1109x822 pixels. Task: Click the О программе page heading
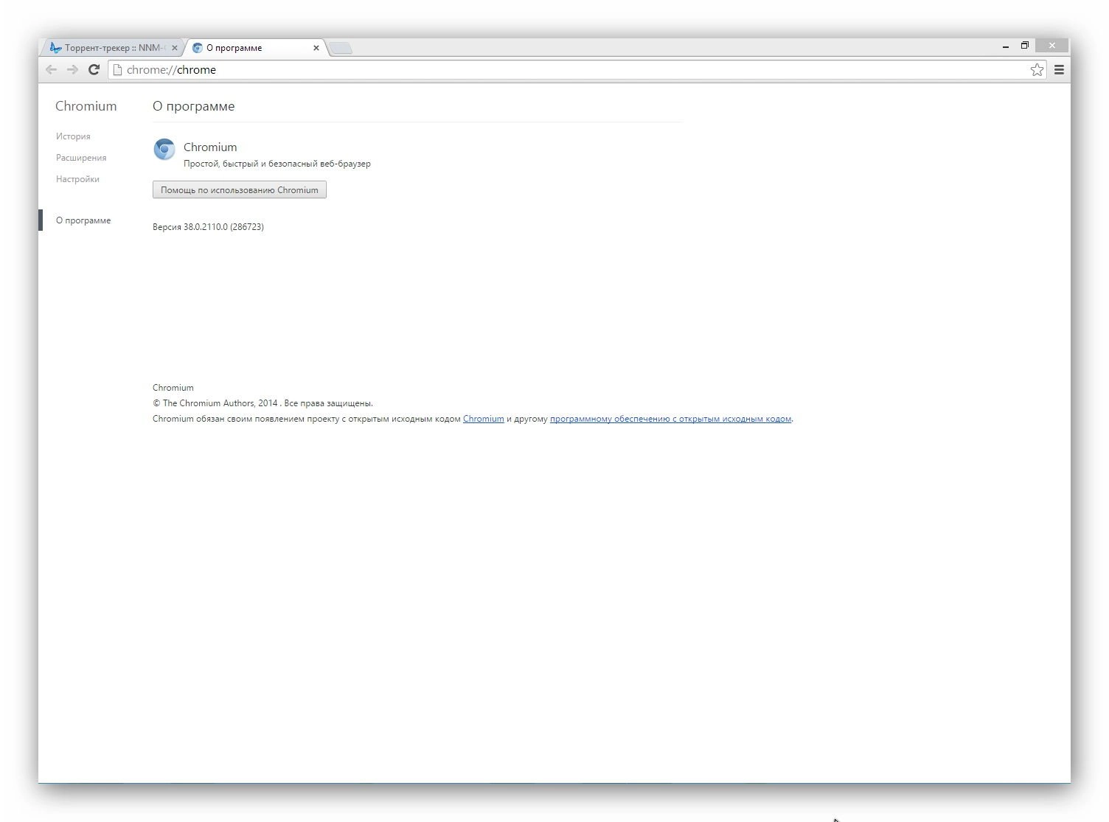pyautogui.click(x=194, y=106)
